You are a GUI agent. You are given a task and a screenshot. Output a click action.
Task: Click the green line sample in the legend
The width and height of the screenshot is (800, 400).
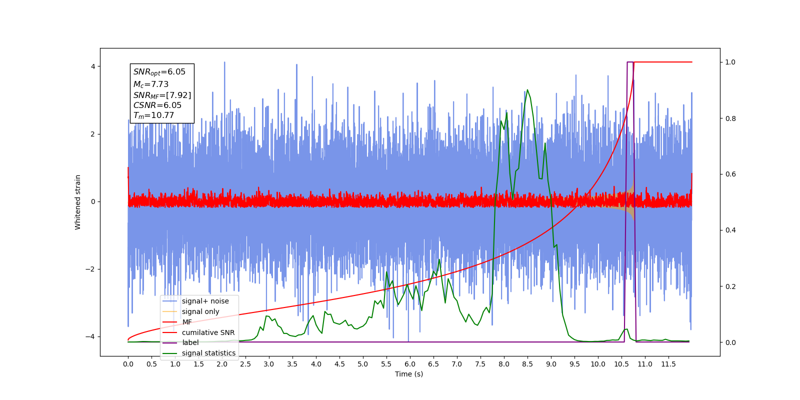(170, 353)
